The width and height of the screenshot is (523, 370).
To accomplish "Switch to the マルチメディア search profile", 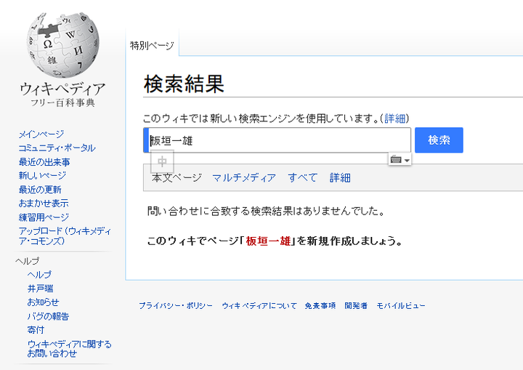I will 244,177.
